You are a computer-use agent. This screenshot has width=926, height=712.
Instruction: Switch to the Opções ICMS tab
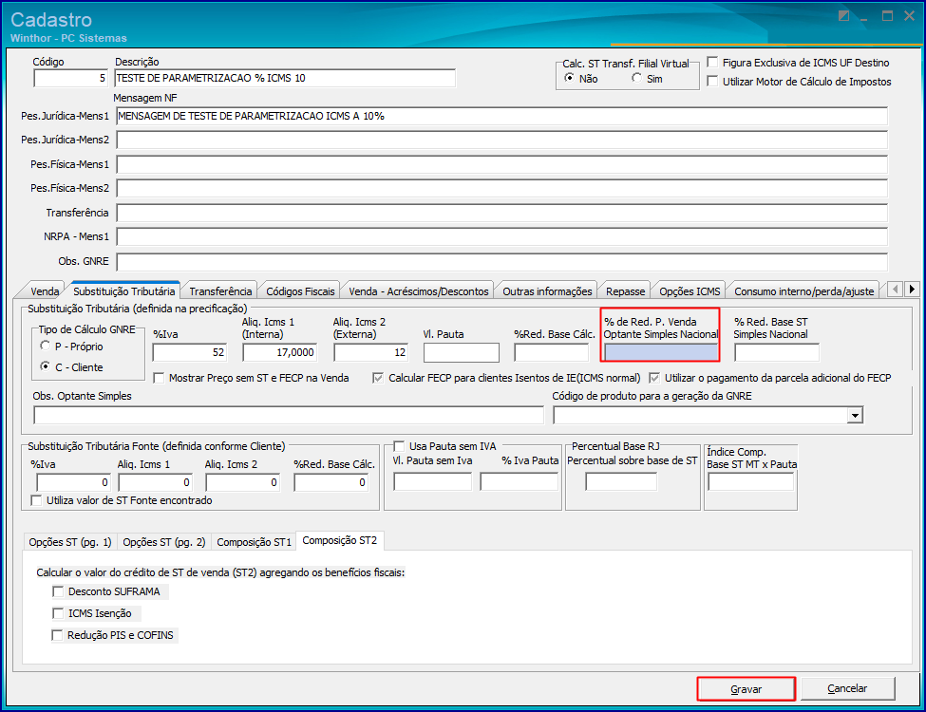click(690, 291)
